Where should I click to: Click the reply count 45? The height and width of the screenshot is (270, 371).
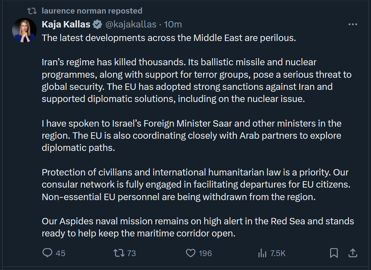tap(61, 253)
